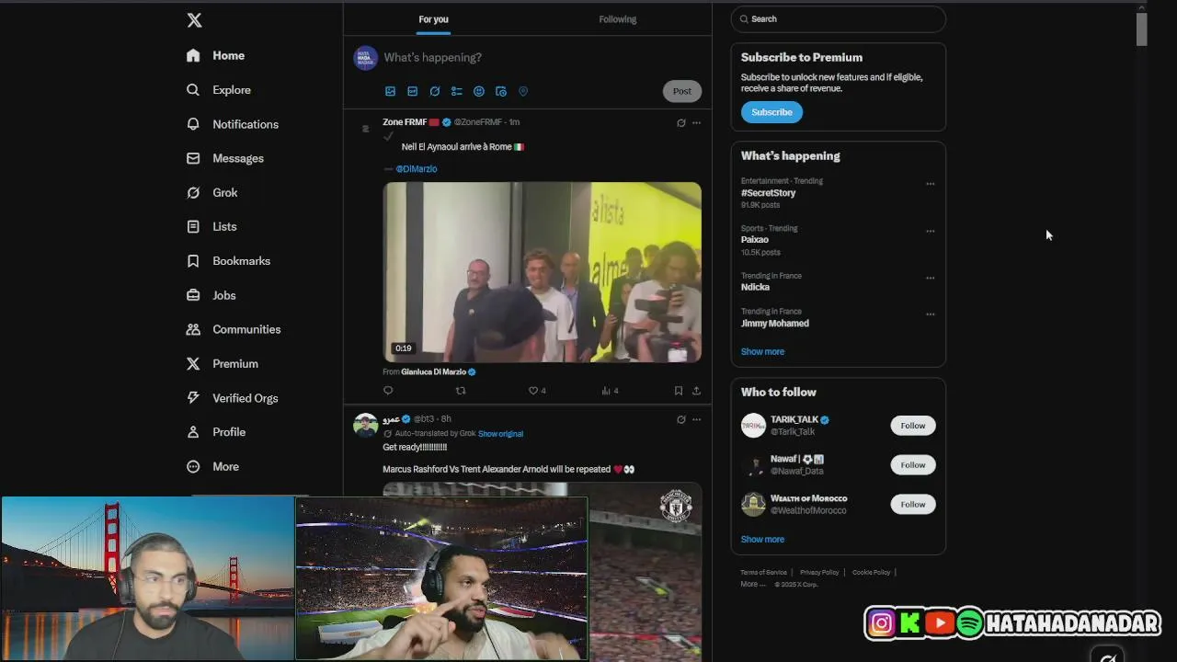Viewport: 1177px width, 662px height.
Task: Open the @bt3 author avatar
Action: 366,425
